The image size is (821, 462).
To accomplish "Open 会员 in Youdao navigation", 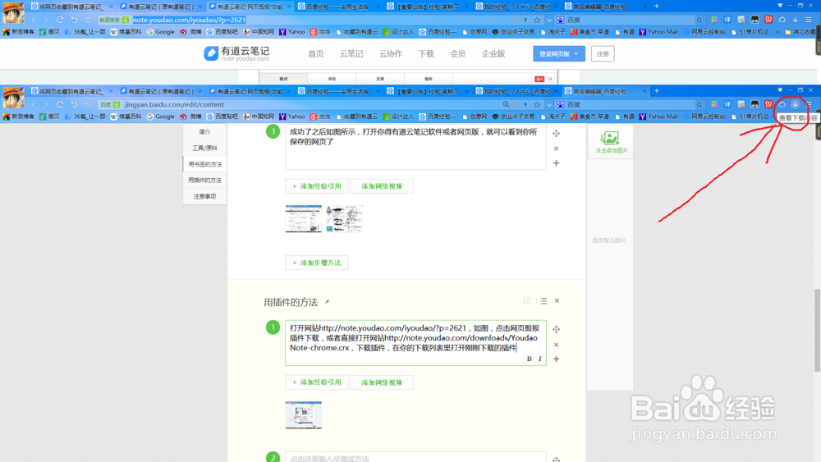I will (457, 54).
